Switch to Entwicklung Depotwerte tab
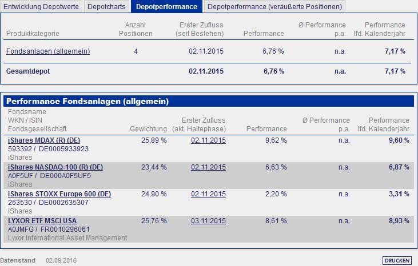The width and height of the screenshot is (418, 266). click(x=41, y=6)
